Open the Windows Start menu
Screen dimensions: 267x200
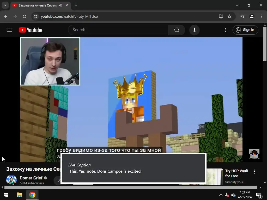6,195
